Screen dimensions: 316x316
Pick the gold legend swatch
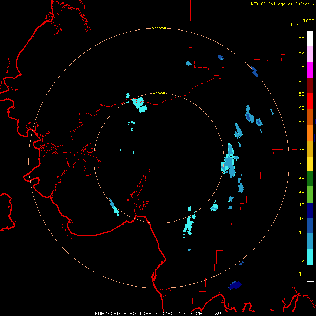tap(310, 149)
